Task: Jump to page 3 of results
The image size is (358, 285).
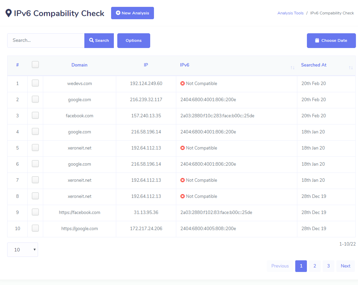Action: (328, 266)
